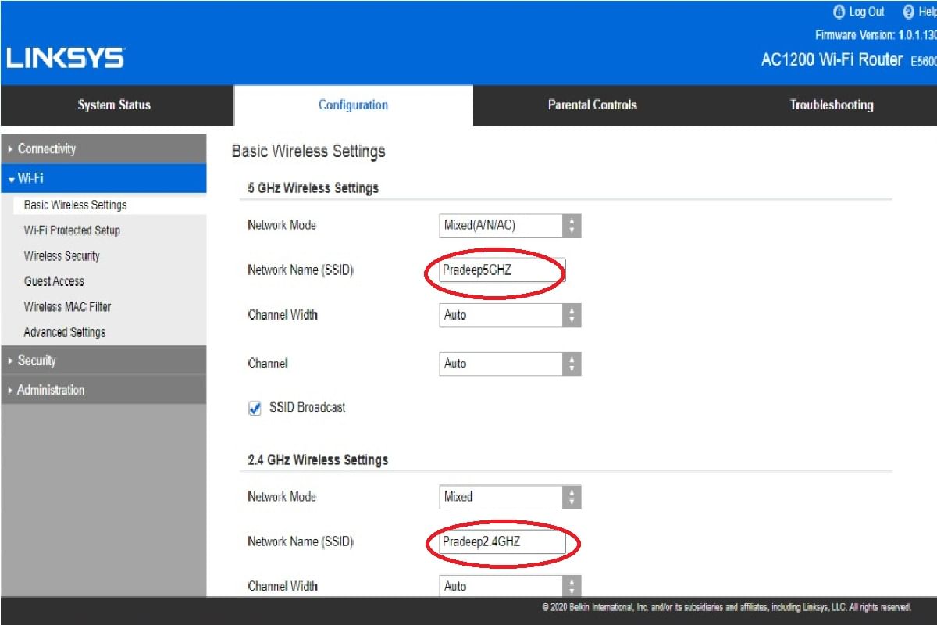Expand the Administration sidebar section
937x625 pixels.
pos(51,390)
